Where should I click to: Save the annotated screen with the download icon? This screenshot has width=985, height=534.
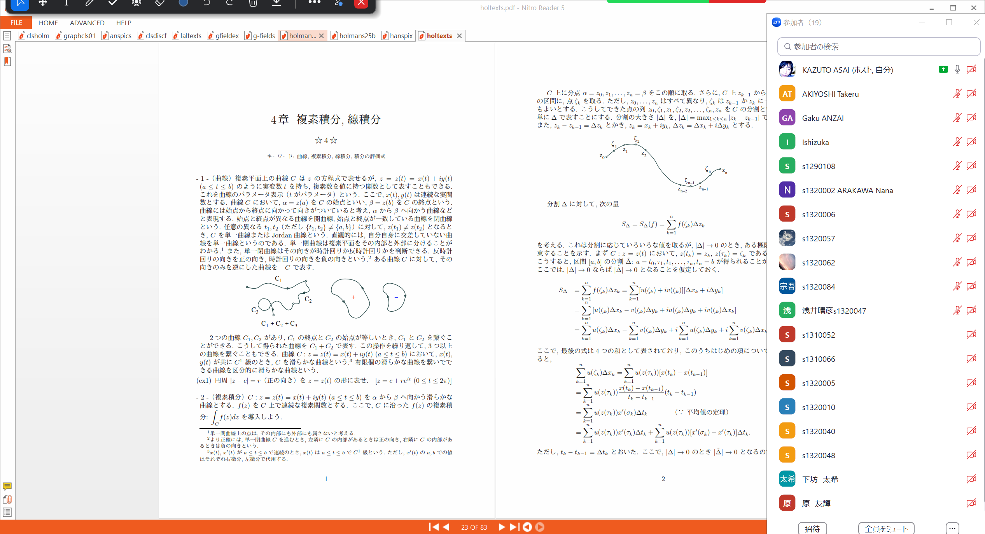pos(276,4)
